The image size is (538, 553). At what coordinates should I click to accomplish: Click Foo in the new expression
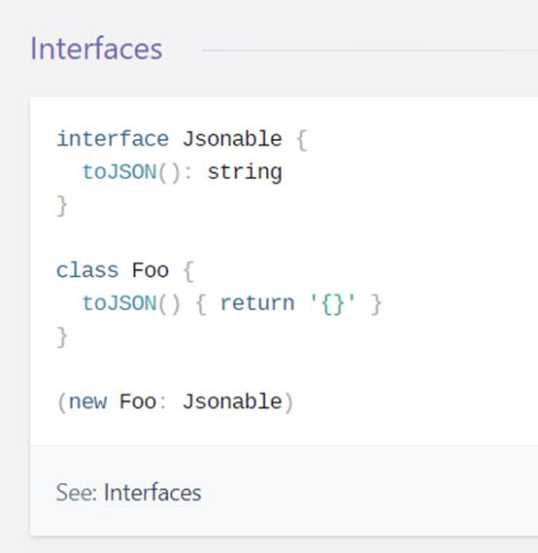point(137,401)
